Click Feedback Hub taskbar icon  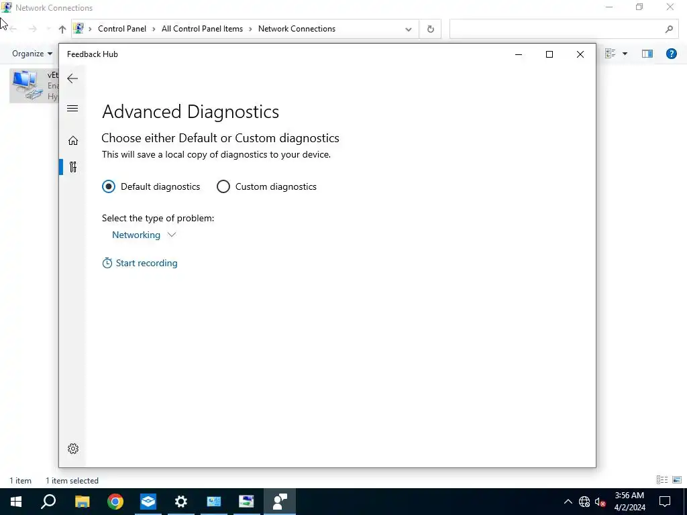(x=280, y=502)
